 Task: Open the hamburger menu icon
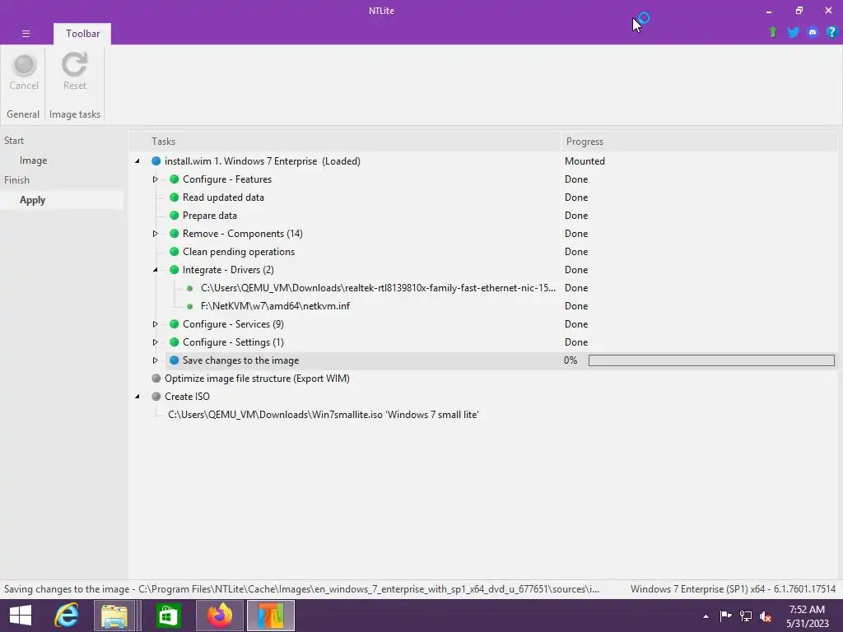click(26, 33)
